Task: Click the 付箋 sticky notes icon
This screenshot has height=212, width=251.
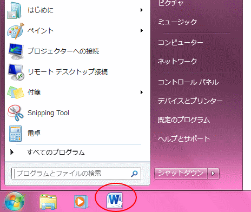Action: click(x=16, y=92)
